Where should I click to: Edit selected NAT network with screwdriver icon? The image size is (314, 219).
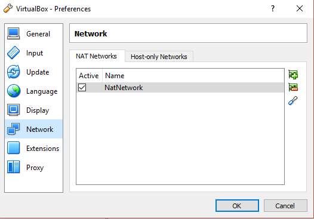[293, 100]
